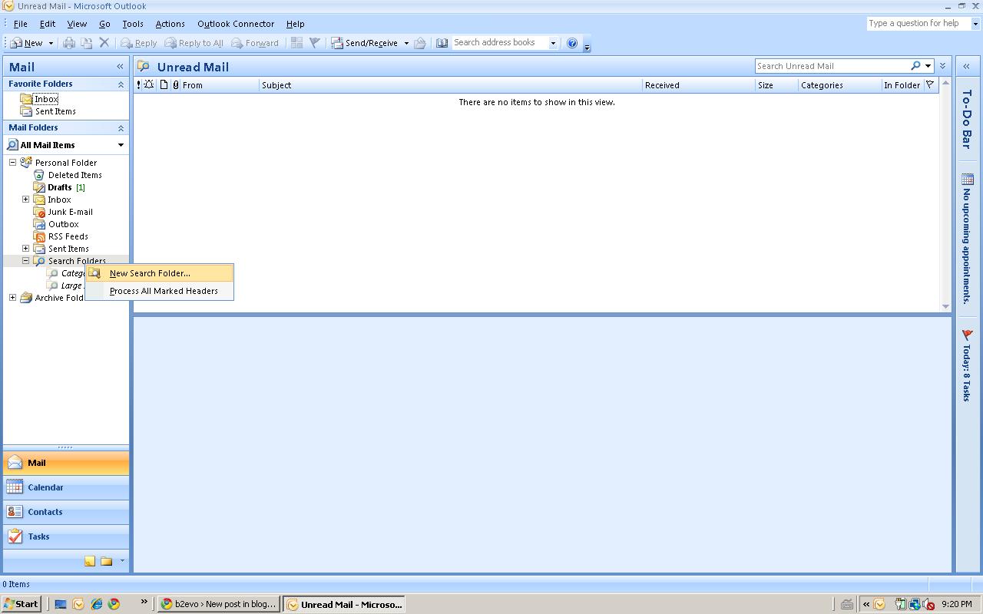
Task: Expand the Inbox tree node
Action: point(25,200)
